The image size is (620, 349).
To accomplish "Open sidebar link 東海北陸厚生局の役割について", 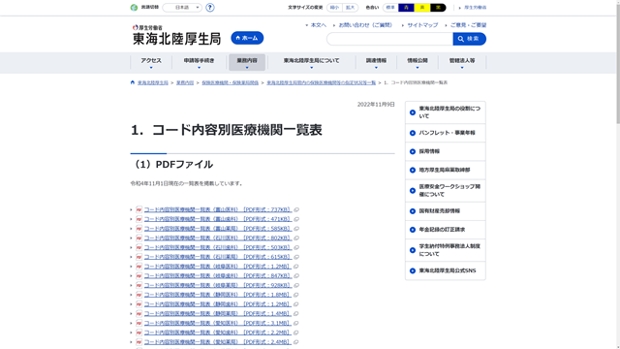I will (449, 112).
